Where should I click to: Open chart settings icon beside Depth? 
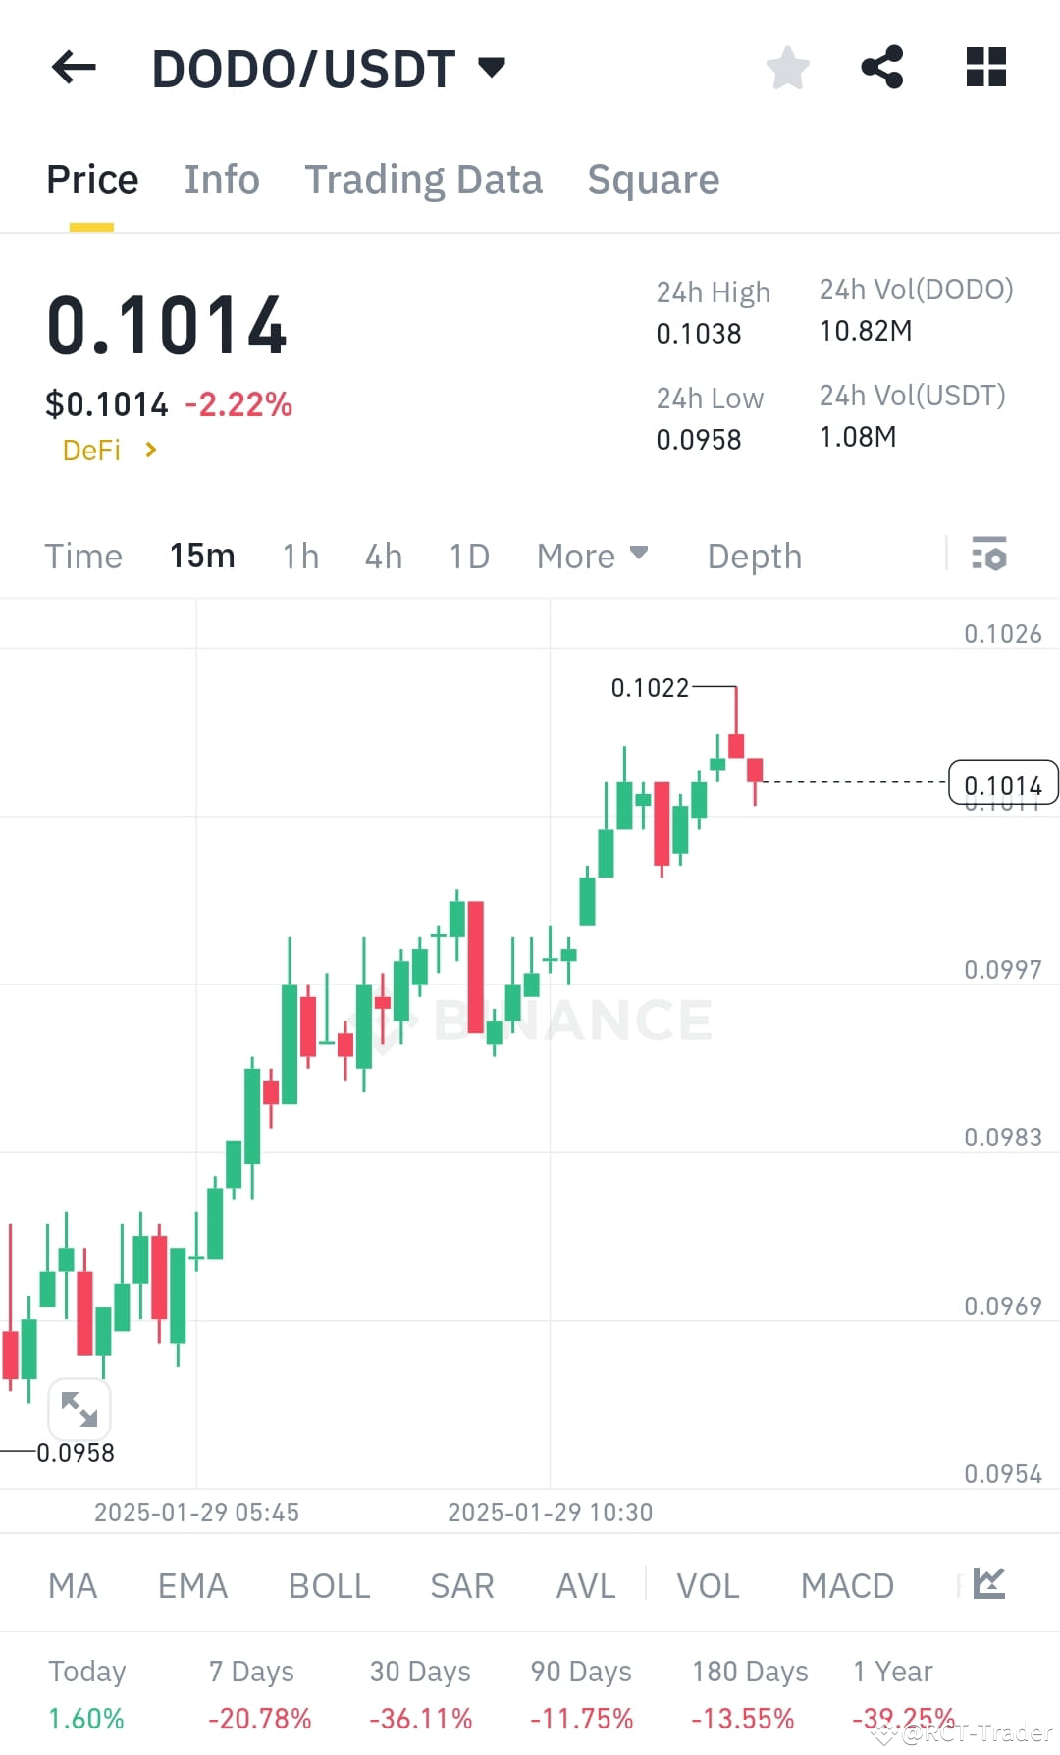coord(990,556)
